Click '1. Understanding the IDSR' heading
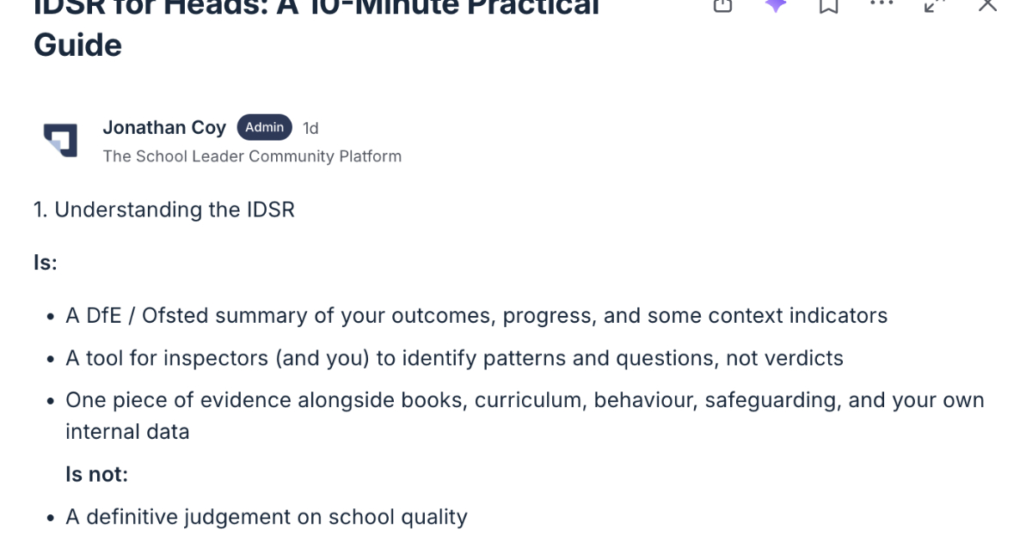1032x541 pixels. 164,210
